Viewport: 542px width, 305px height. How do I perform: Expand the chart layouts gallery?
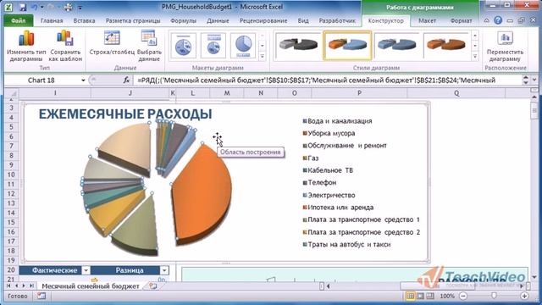coord(263,56)
